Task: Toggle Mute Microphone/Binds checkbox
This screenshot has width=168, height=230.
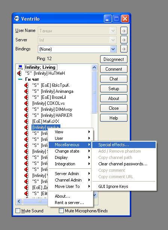Action: tap(61, 210)
